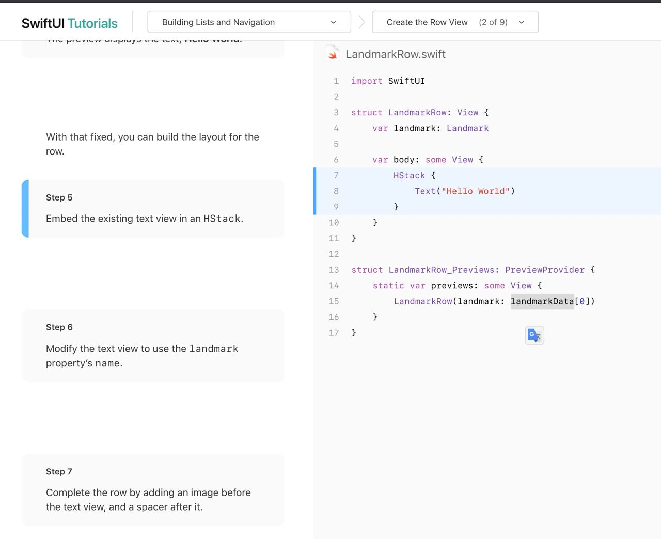This screenshot has width=661, height=539.
Task: Select the Step 7 card
Action: click(153, 490)
